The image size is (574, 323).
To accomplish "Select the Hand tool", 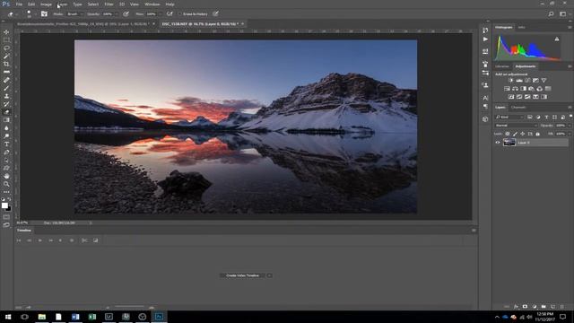I will (x=6, y=176).
